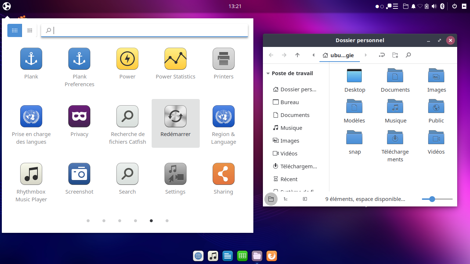Click the new folder icon in file manager toolbar
Viewport: 470px width, 264px height.
(x=395, y=55)
